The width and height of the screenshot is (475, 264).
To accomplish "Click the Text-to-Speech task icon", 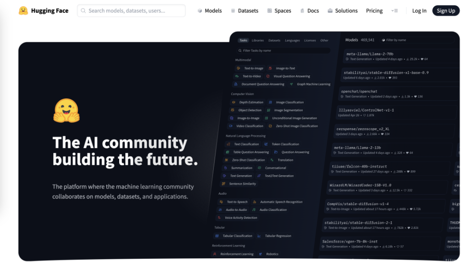I will [221, 202].
